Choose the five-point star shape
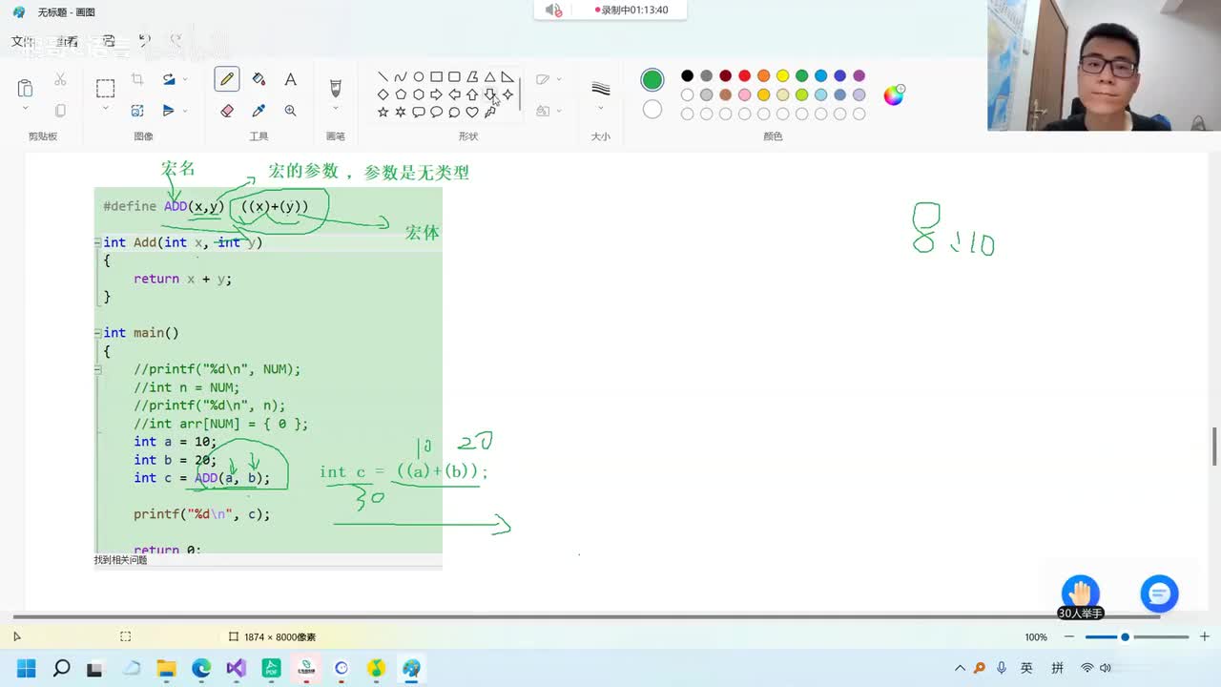Screen dimensions: 1221x687 383,113
